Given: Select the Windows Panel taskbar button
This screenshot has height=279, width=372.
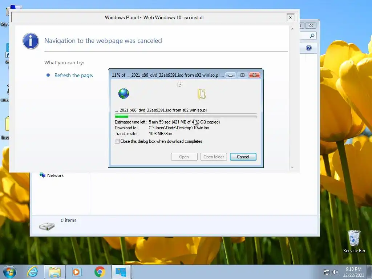Looking at the screenshot, I should [121, 272].
